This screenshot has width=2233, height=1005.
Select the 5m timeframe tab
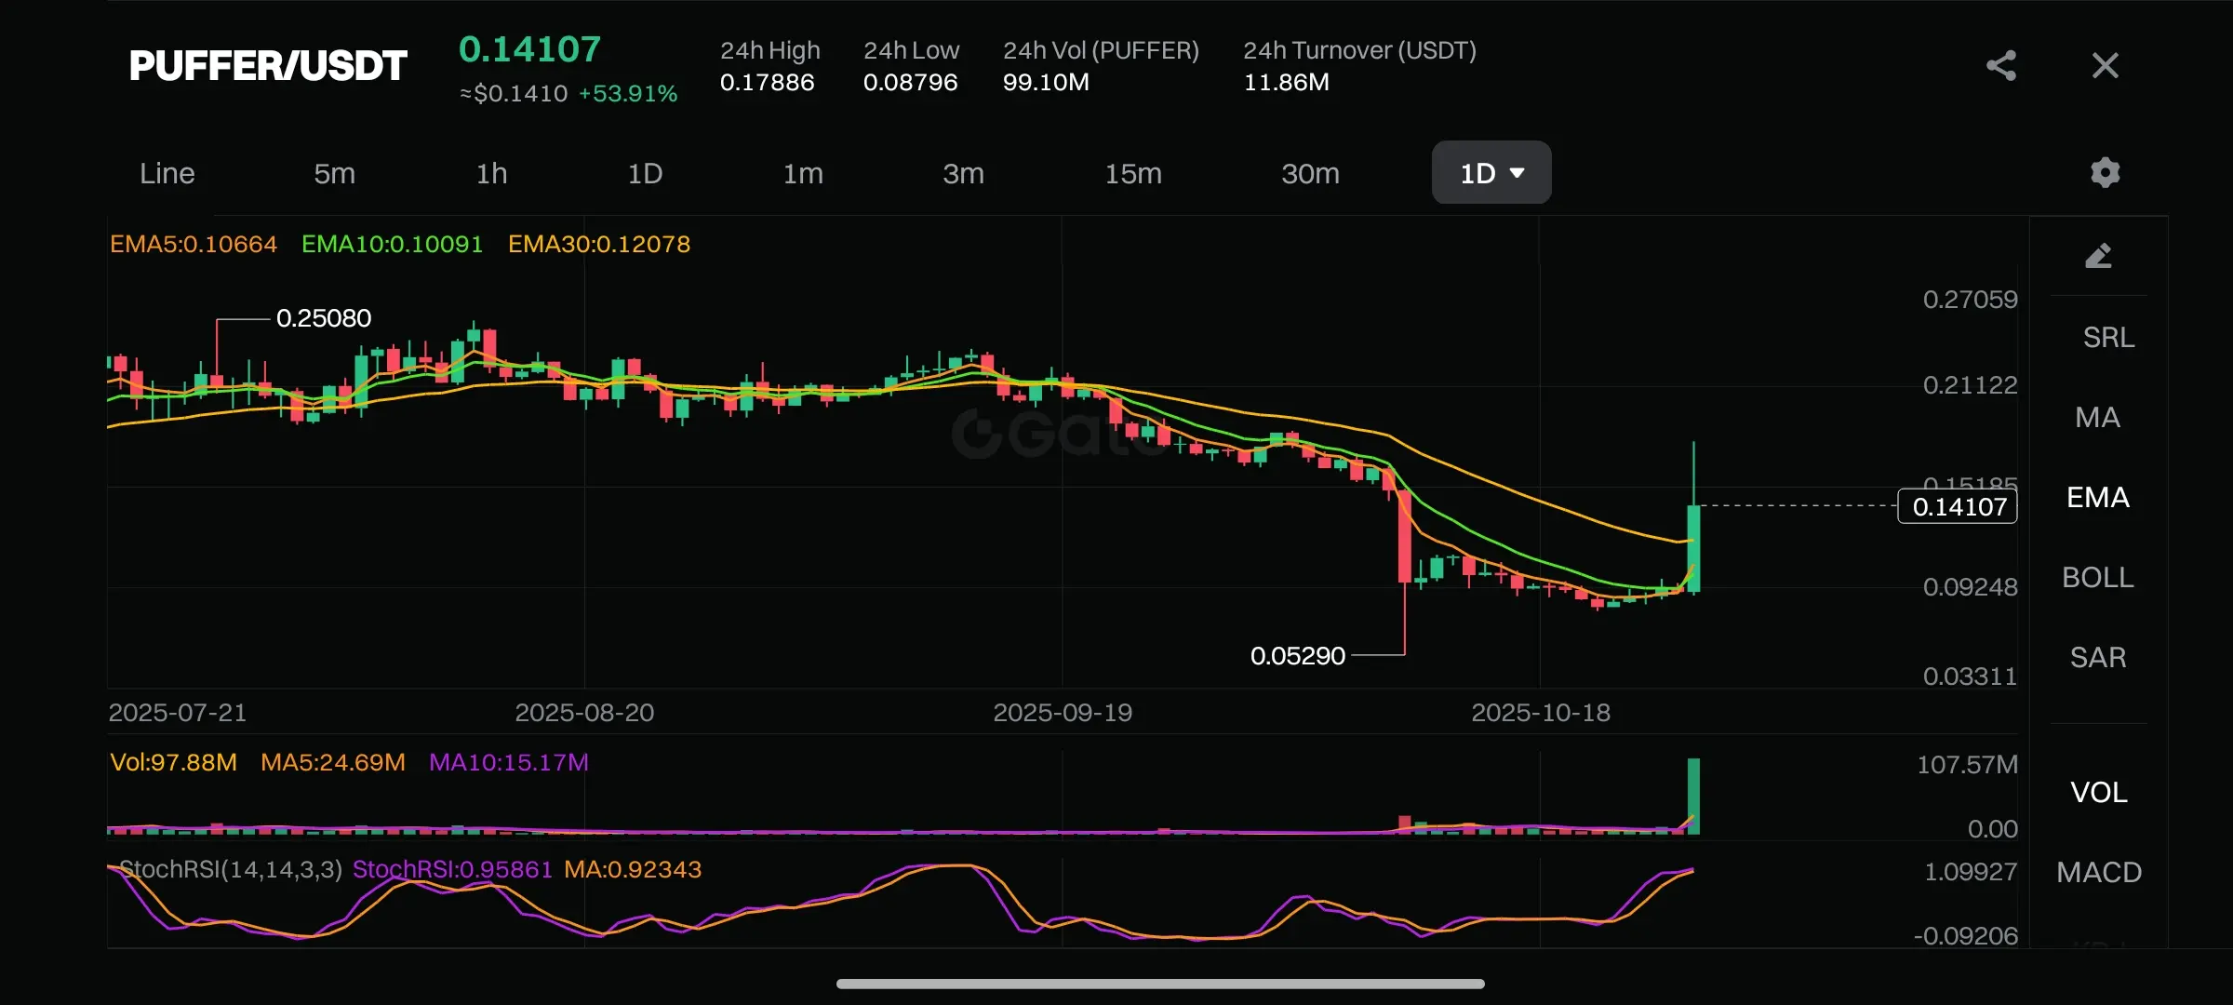click(334, 173)
